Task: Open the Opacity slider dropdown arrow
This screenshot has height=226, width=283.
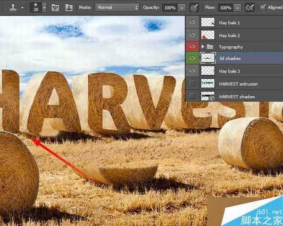Action: pos(182,8)
